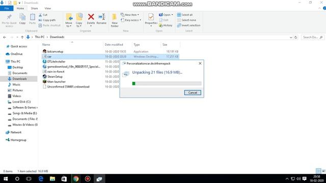Open Network in navigation pane
This screenshot has height=183, width=326.
point(16,132)
